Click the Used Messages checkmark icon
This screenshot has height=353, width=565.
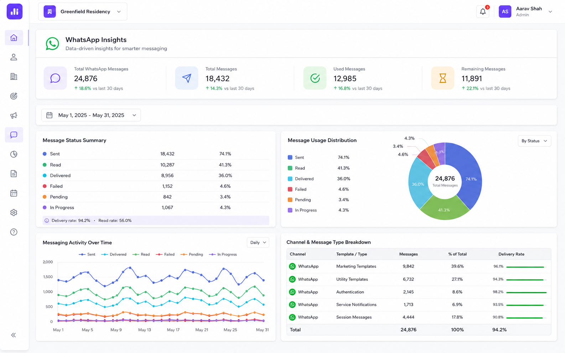[315, 78]
